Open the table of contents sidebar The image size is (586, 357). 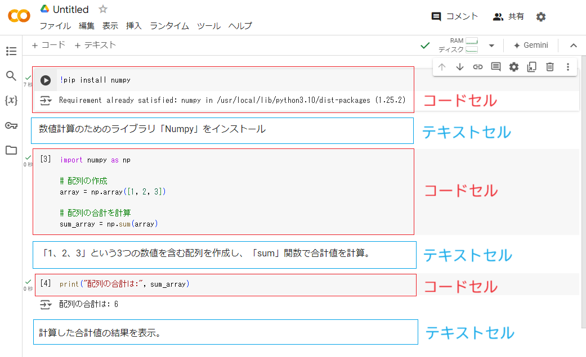click(x=11, y=51)
